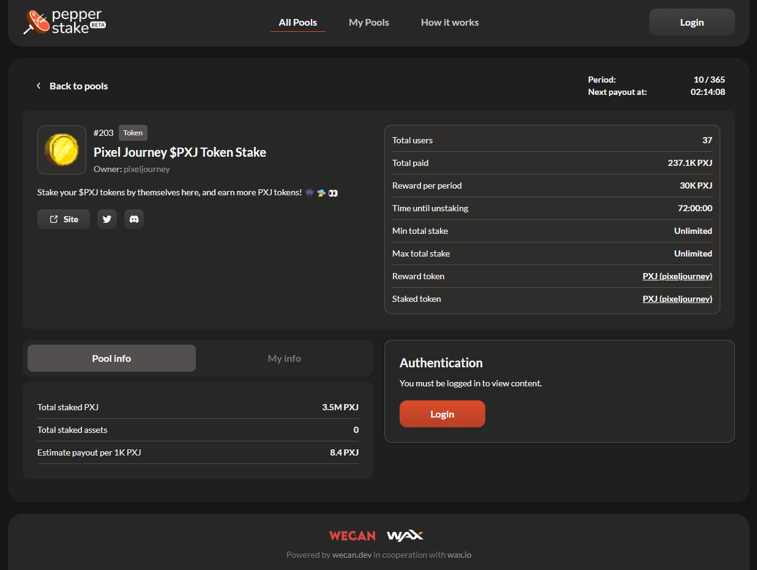Open the Staked token PXJ link

click(677, 299)
